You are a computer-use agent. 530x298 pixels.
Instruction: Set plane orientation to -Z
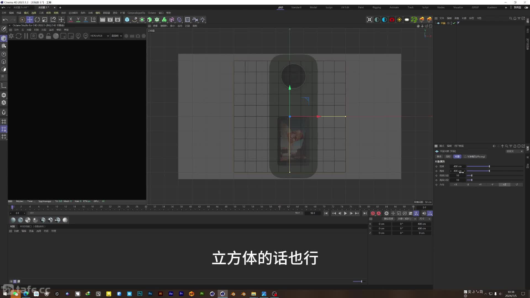click(517, 185)
